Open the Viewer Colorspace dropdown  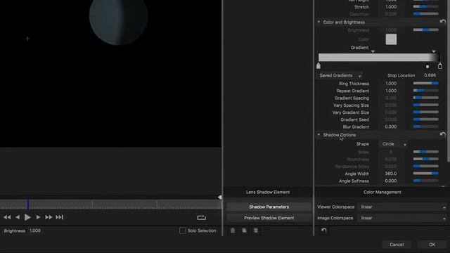click(402, 207)
